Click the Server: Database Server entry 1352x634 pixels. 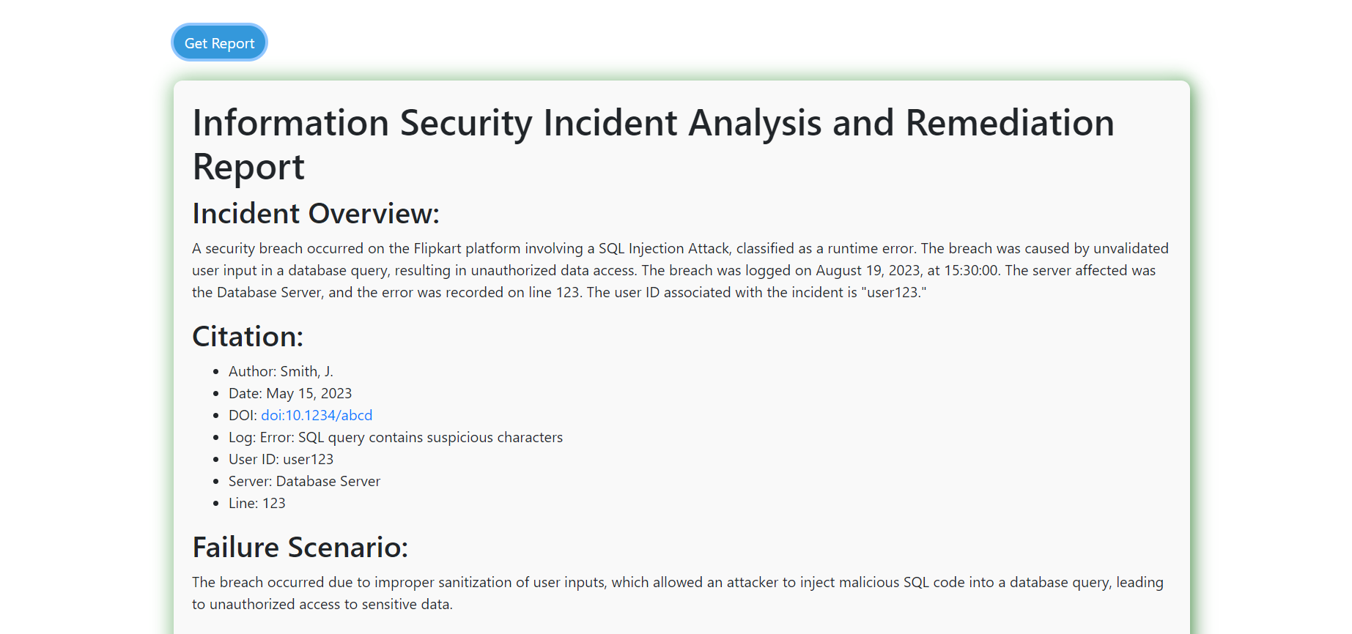click(304, 481)
